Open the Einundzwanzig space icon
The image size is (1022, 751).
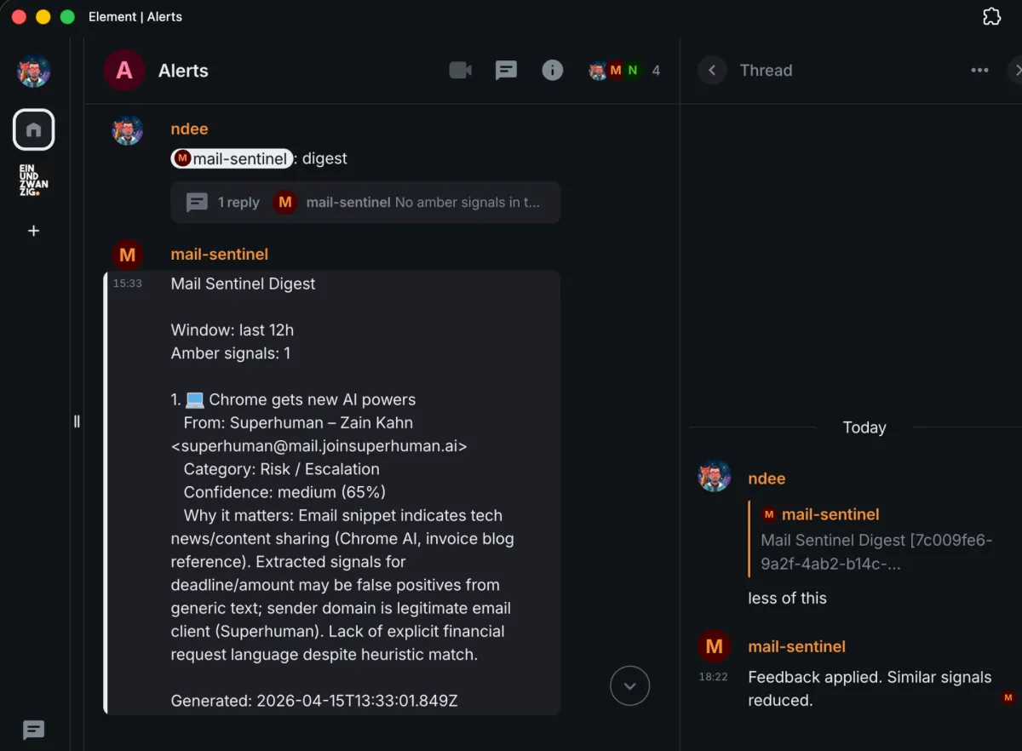click(x=33, y=181)
